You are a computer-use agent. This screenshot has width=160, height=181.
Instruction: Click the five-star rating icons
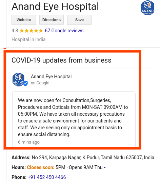click(31, 31)
